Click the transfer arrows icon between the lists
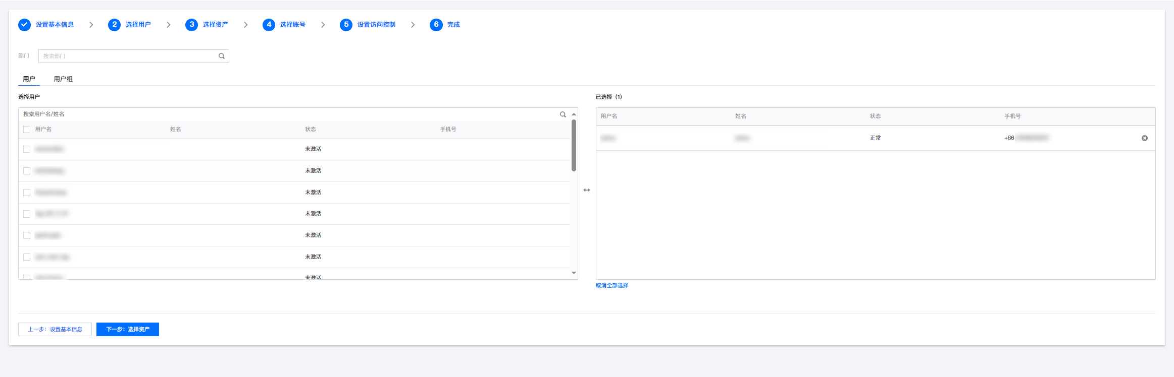 click(x=587, y=190)
